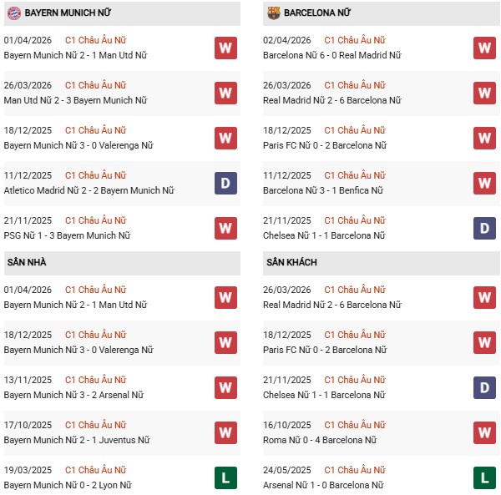Click L badge for Arsenal vs Barcelona

pyautogui.click(x=484, y=477)
